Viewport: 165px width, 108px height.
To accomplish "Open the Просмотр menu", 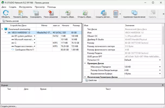I will (x=40, y=7).
